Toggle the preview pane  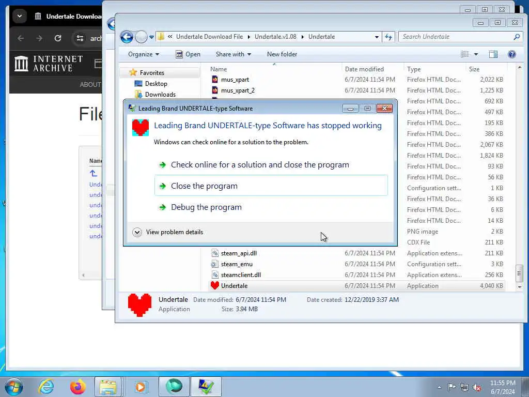coord(493,54)
